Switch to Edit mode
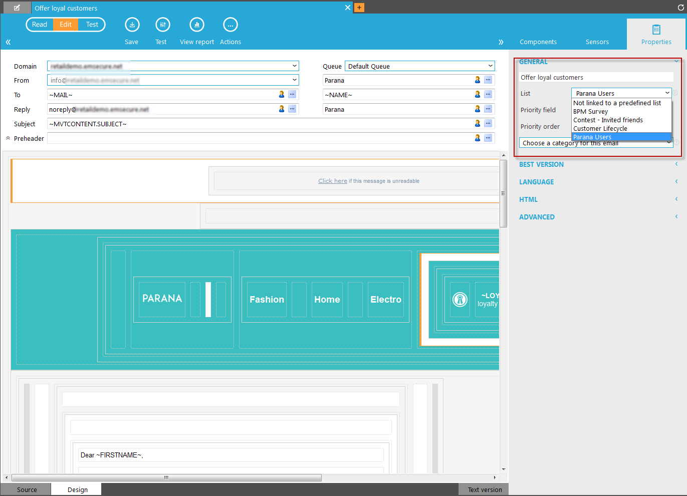Viewport: 687px width, 496px height. [x=66, y=25]
